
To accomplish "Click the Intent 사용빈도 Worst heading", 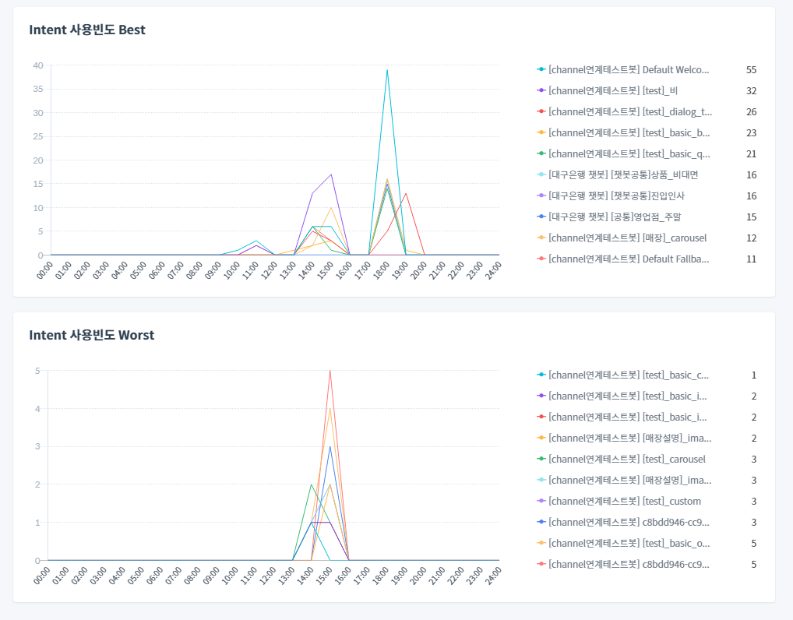I will tap(92, 336).
